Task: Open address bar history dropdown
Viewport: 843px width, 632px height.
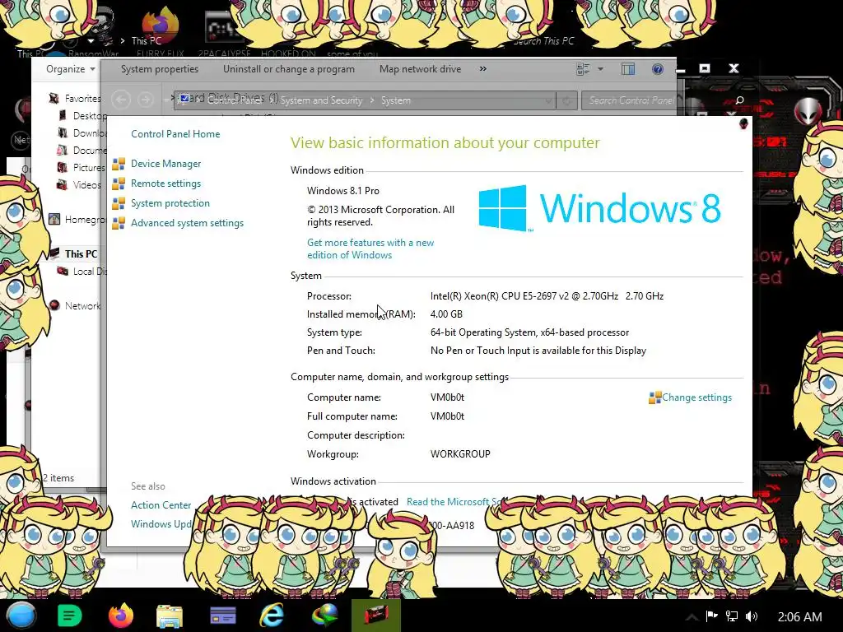Action: (x=548, y=100)
